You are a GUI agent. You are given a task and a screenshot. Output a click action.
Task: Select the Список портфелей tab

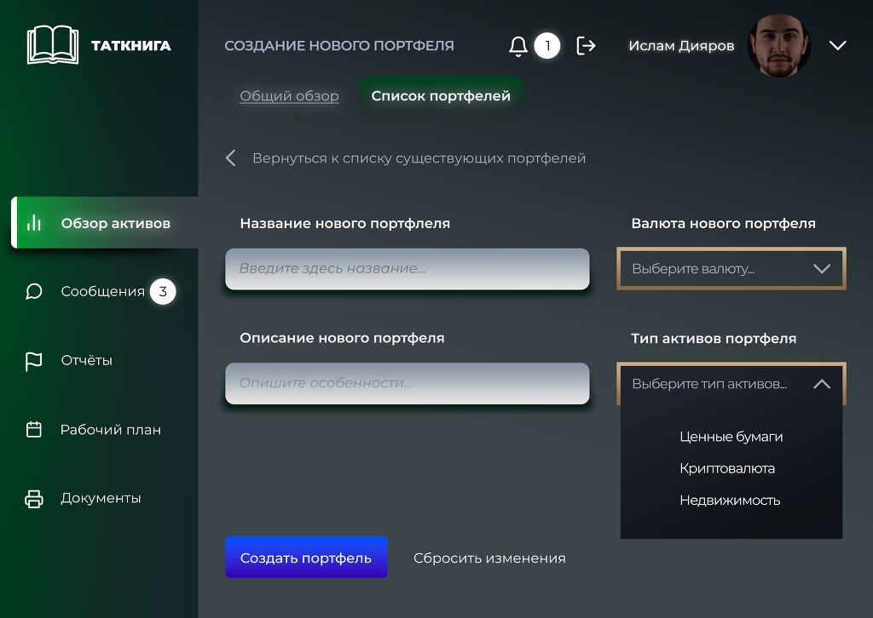click(441, 95)
